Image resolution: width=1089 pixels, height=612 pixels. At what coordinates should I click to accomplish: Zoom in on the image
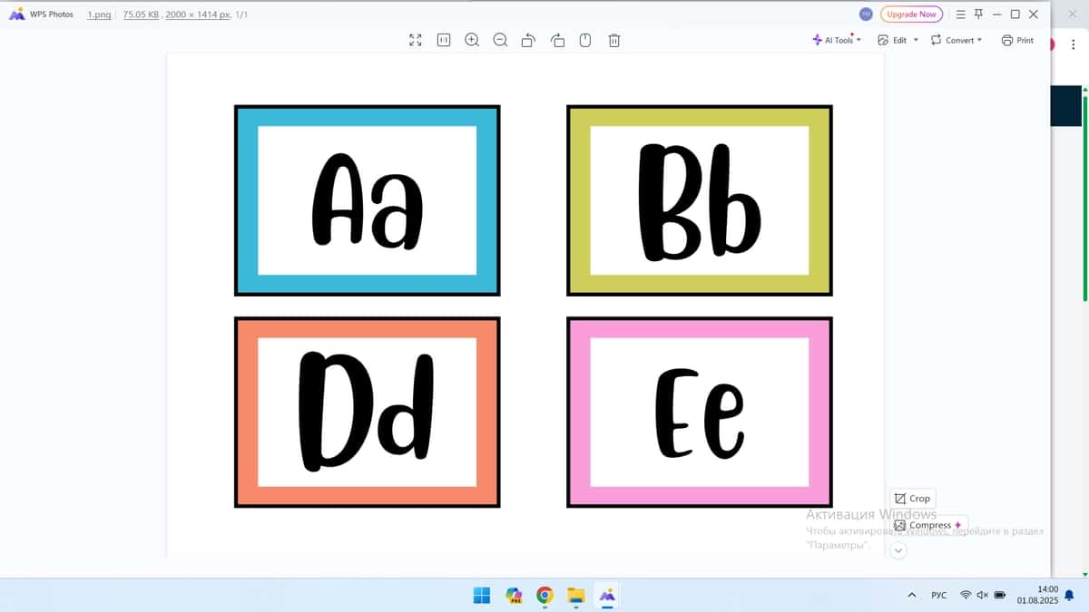click(472, 40)
